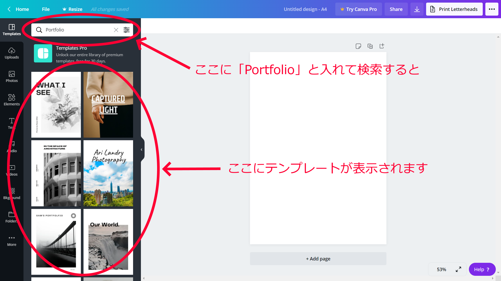Open the Videos panel
This screenshot has width=501, height=281.
[12, 170]
